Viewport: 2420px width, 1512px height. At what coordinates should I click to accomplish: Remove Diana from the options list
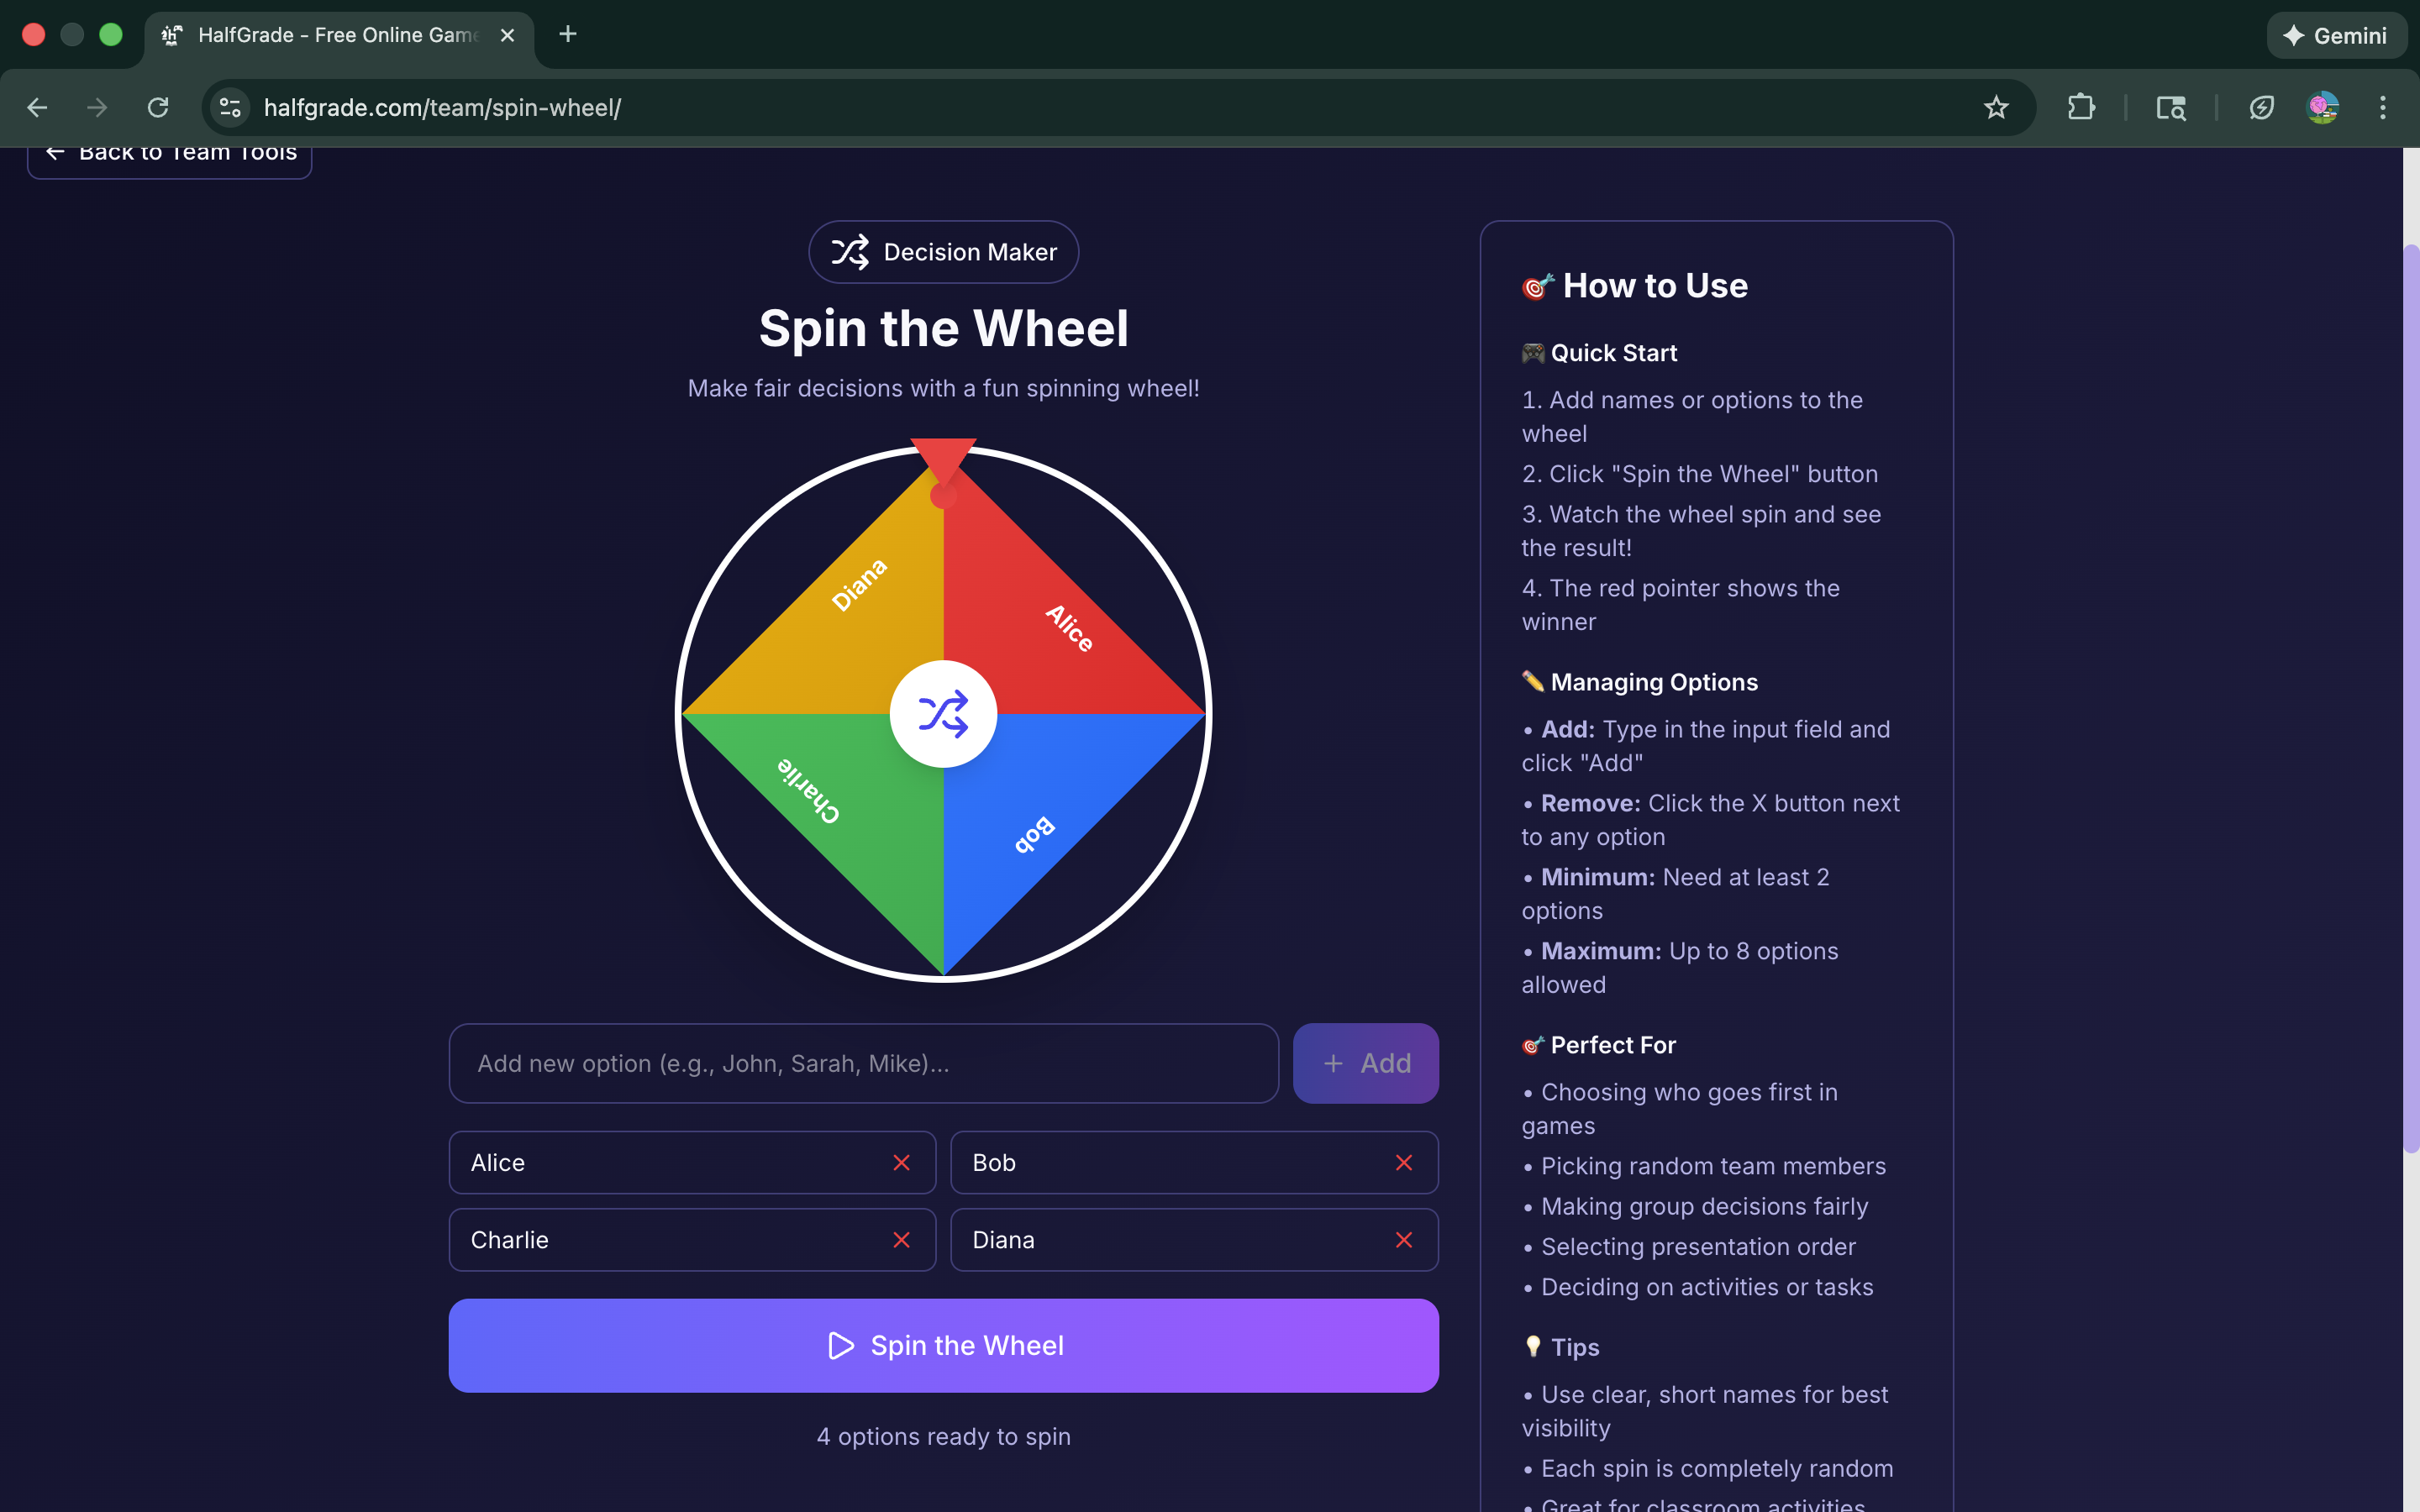(x=1404, y=1239)
